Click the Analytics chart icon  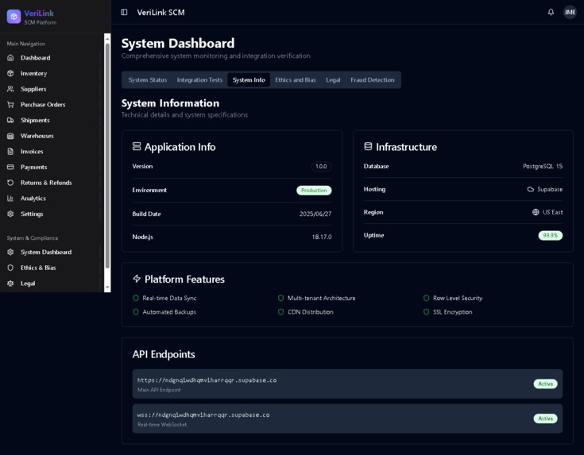point(10,199)
